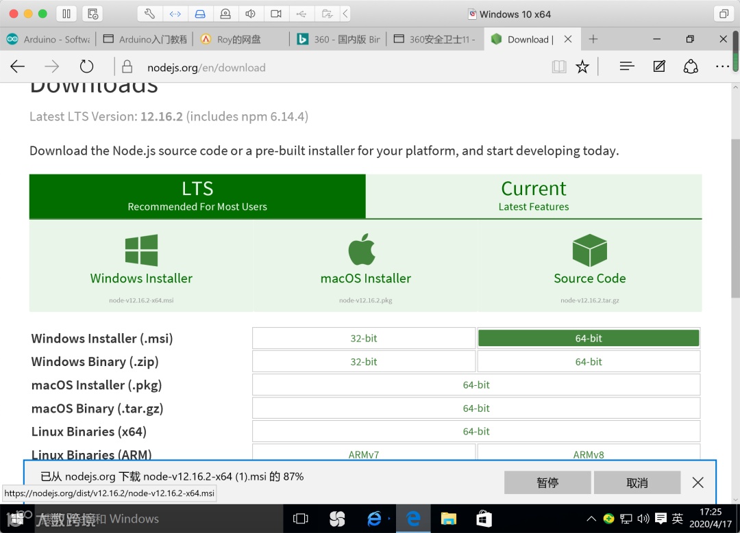
Task: Add page to favorites with star
Action: coord(582,67)
